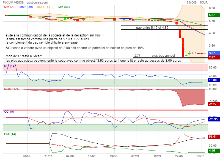
Task: Click the 29/08 date label
Action: 113,156
